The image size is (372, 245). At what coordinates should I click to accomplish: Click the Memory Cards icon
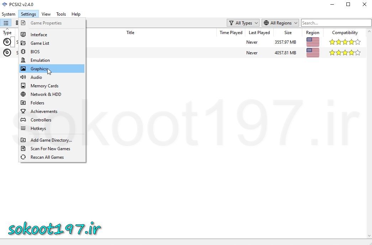(x=23, y=86)
